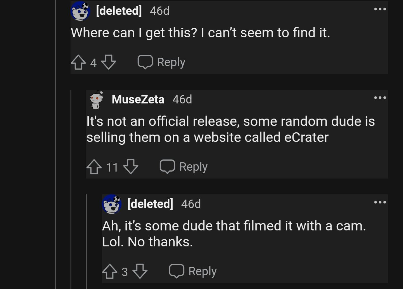Upvote the "Where can I get this?" comment
Image resolution: width=403 pixels, height=289 pixels.
tap(78, 62)
